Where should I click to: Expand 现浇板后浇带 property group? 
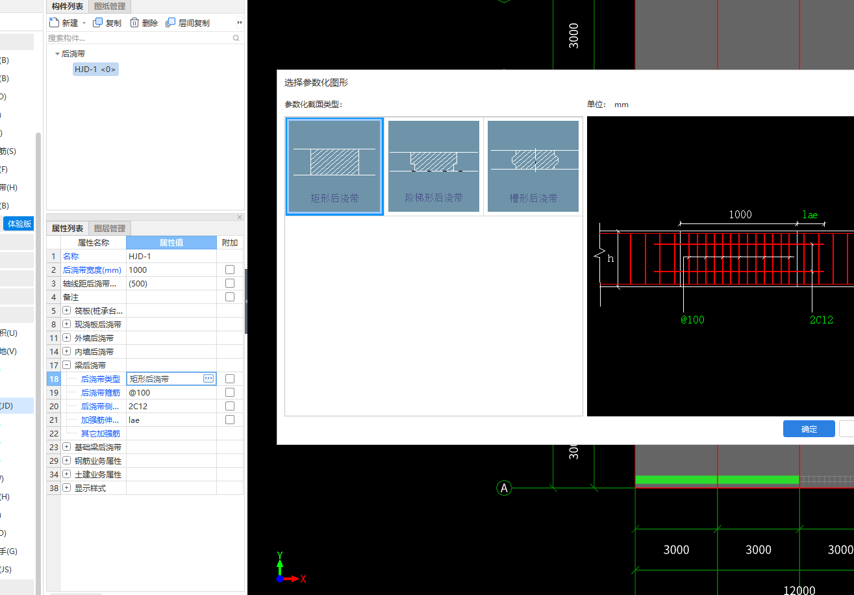pos(66,324)
